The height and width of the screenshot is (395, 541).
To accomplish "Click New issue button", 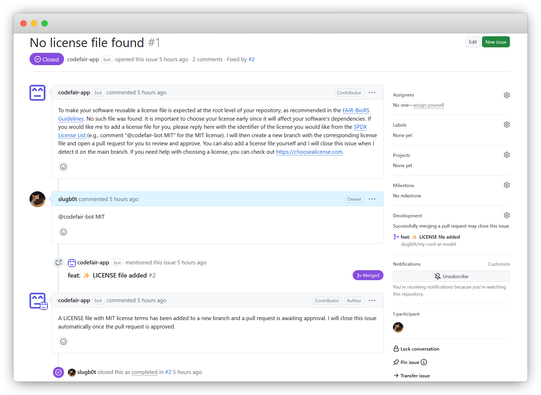I will tap(496, 42).
